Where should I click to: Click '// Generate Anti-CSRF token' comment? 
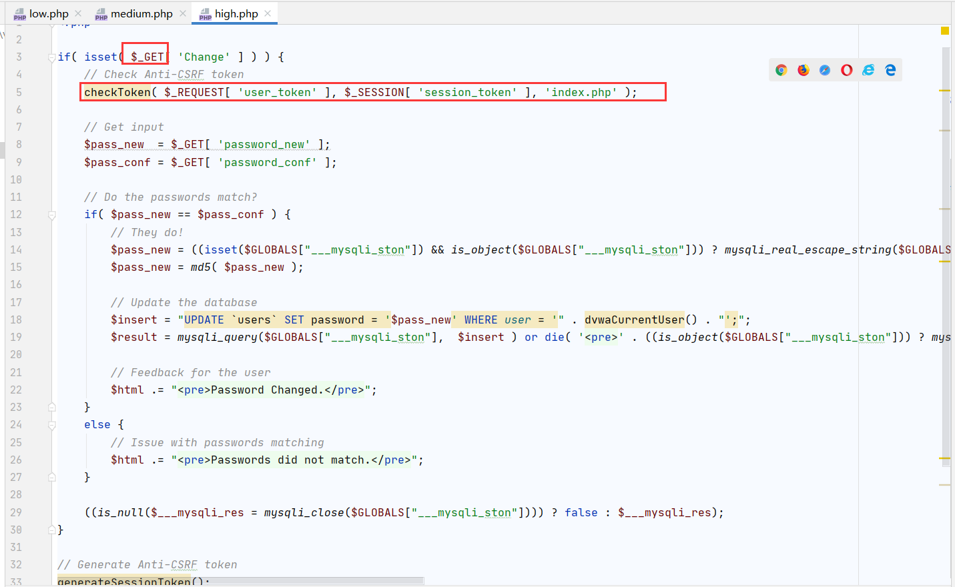[147, 565]
